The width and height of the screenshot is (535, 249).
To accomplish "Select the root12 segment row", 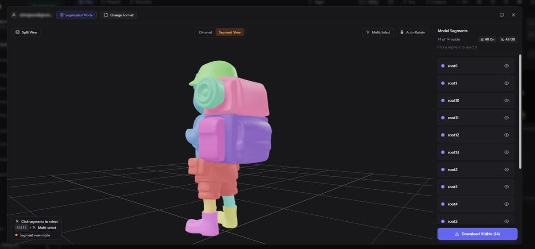I will [476, 135].
